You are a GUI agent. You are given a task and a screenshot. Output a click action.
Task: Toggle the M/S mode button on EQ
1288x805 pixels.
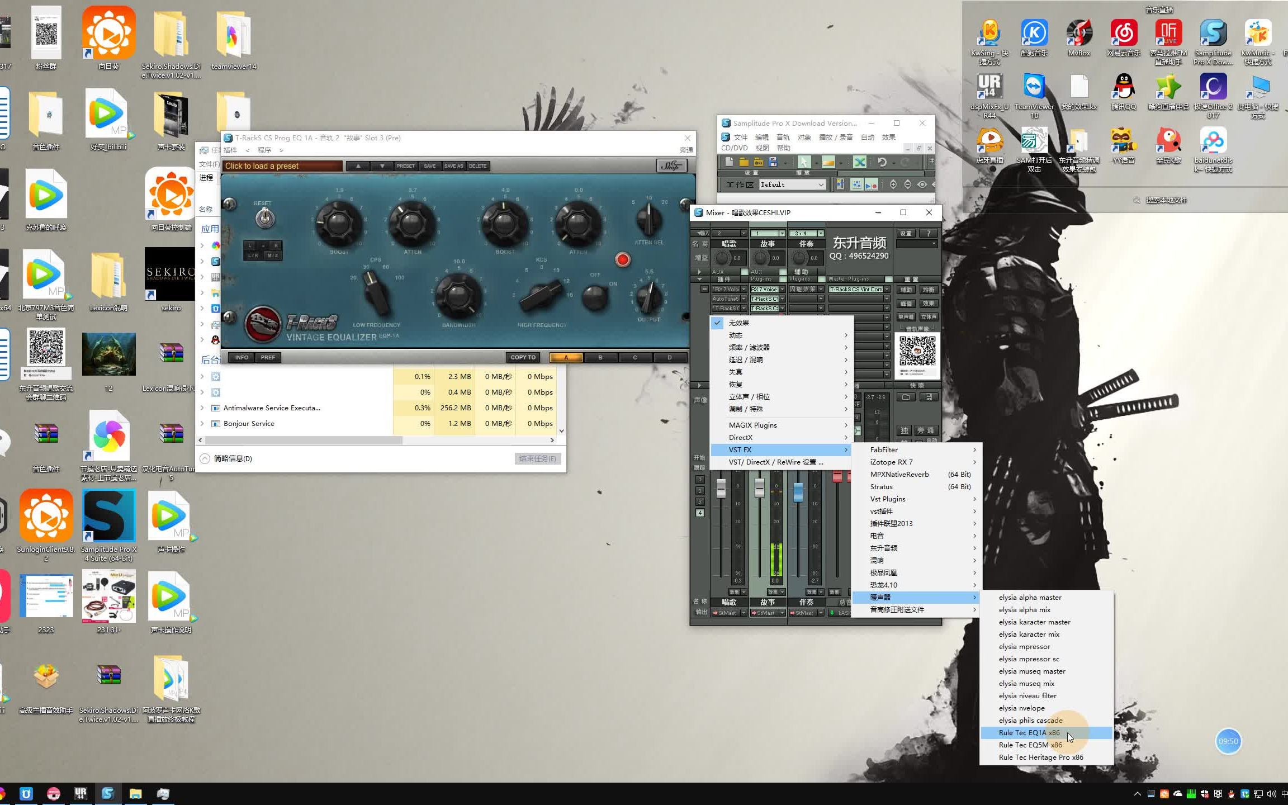273,255
